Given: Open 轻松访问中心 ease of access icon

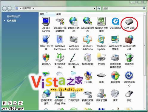Looking at the screenshot, I should pyautogui.click(x=129, y=76).
